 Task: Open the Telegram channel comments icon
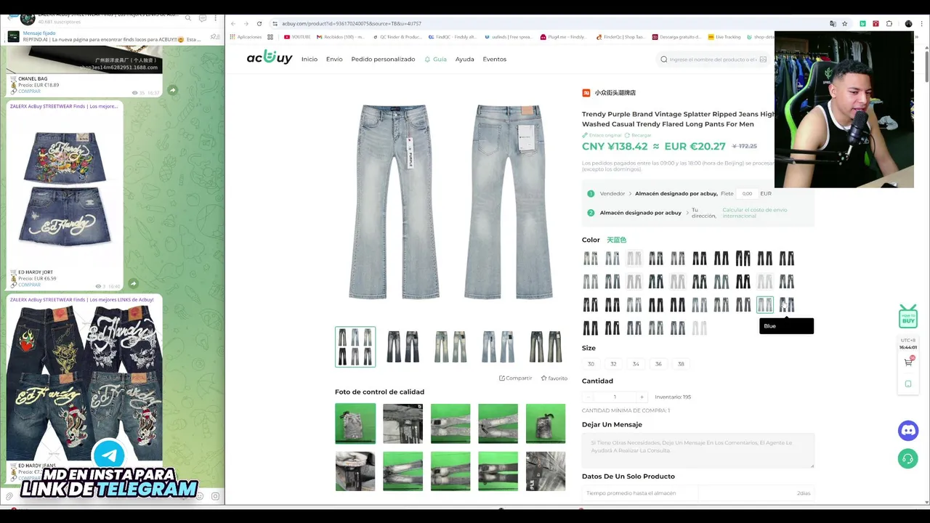click(202, 17)
